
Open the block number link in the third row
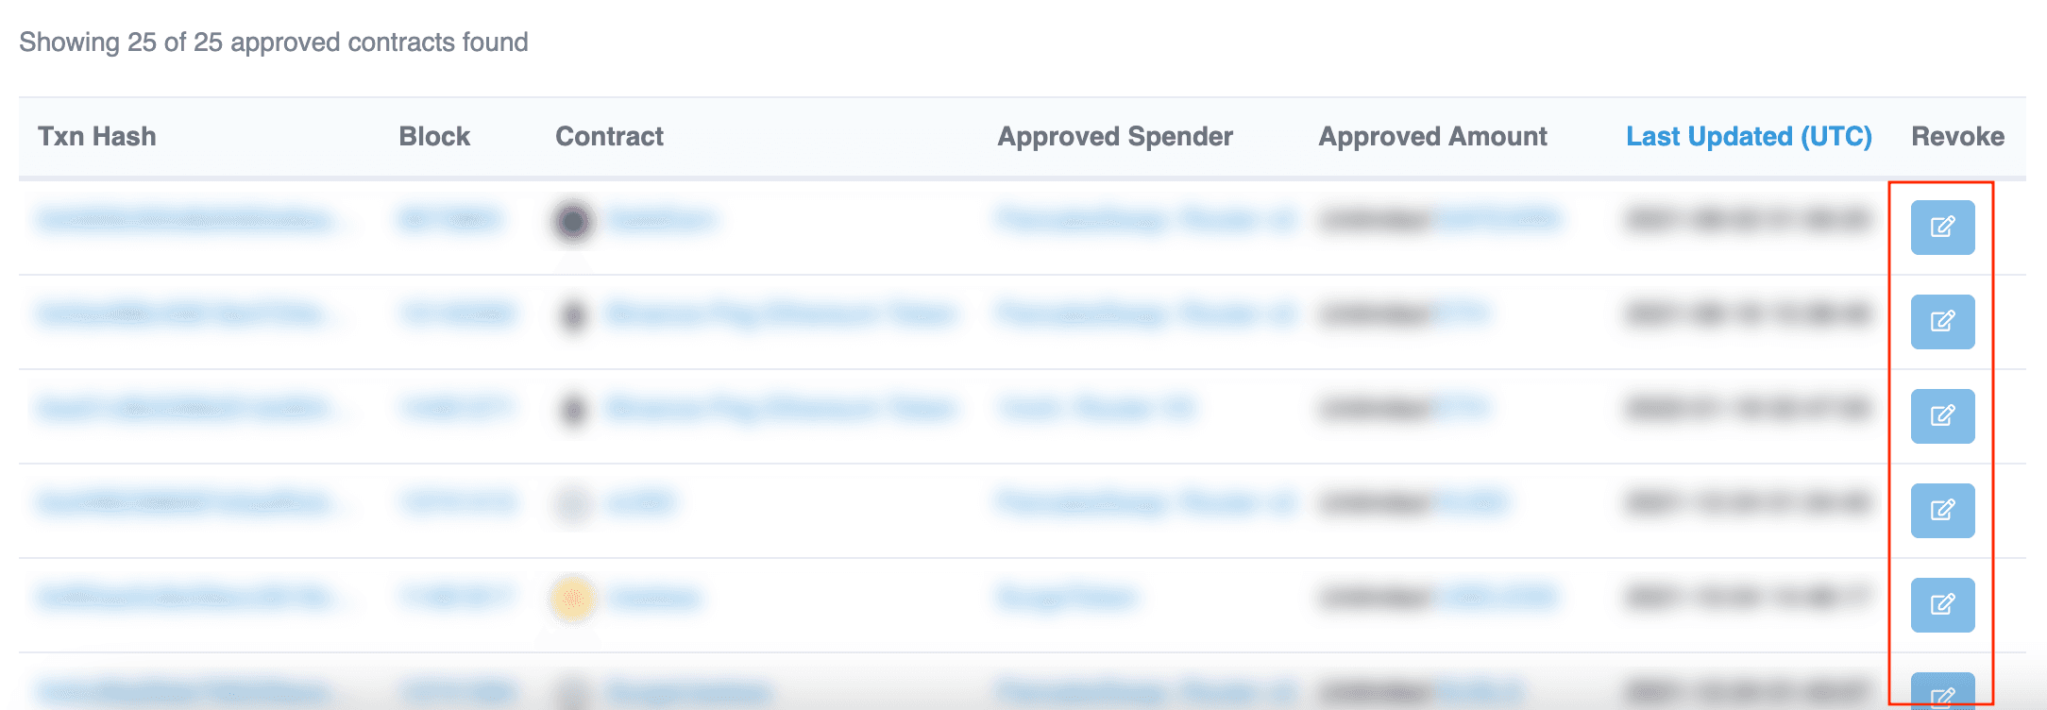[x=457, y=408]
